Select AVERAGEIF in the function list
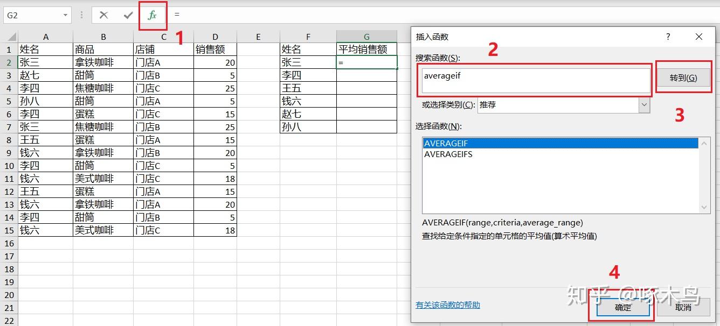Viewport: 720px width, 326px height. tap(560, 143)
